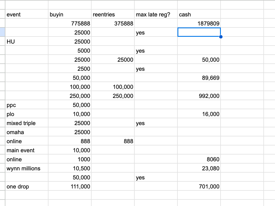This screenshot has height=206, width=275.
Task: Select the 'event' header cell
Action: point(27,14)
